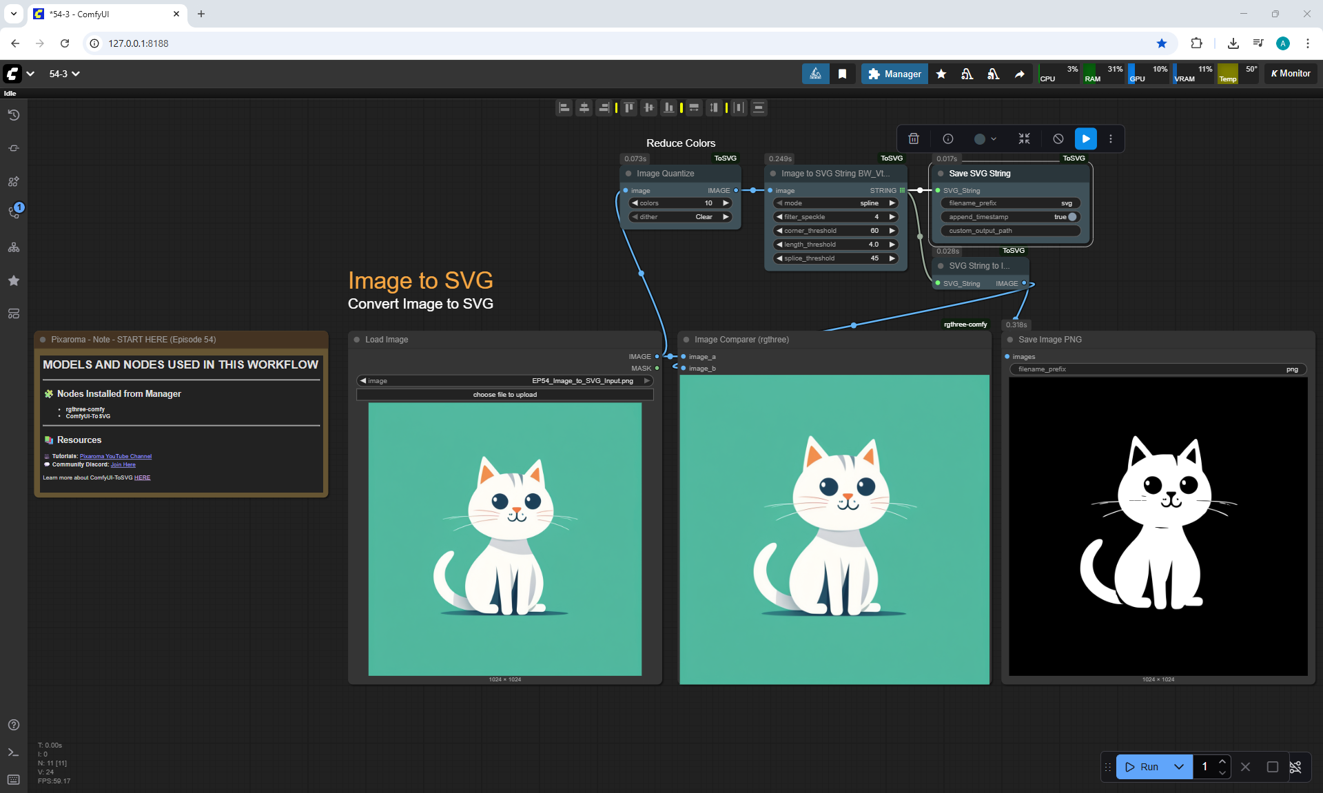
Task: Toggle the Image Quantize collapse dot
Action: click(x=628, y=174)
